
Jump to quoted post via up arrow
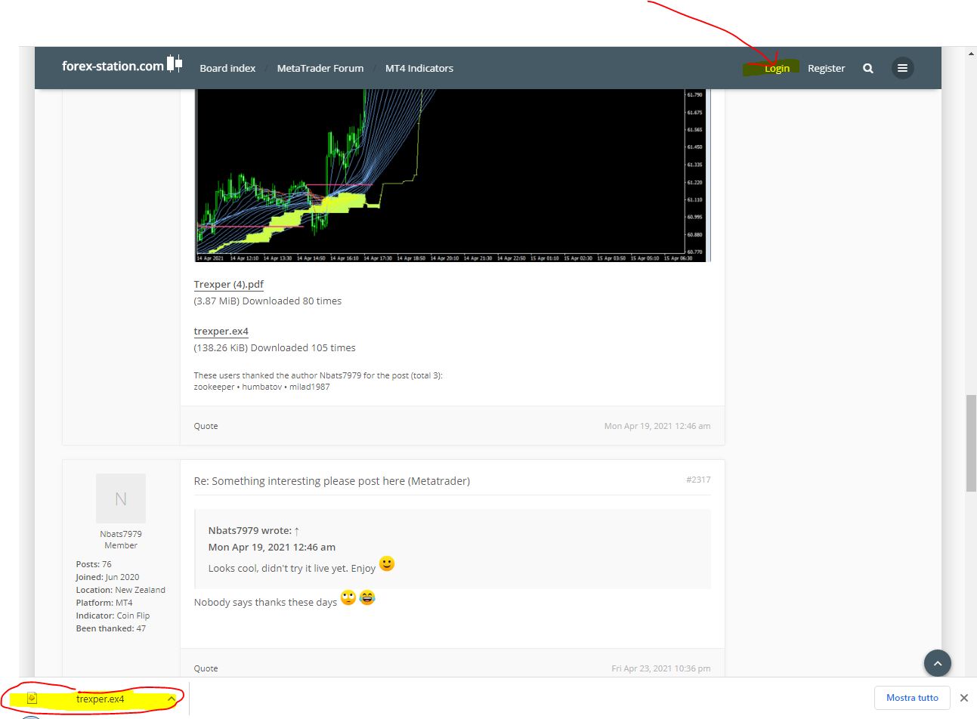tap(297, 531)
